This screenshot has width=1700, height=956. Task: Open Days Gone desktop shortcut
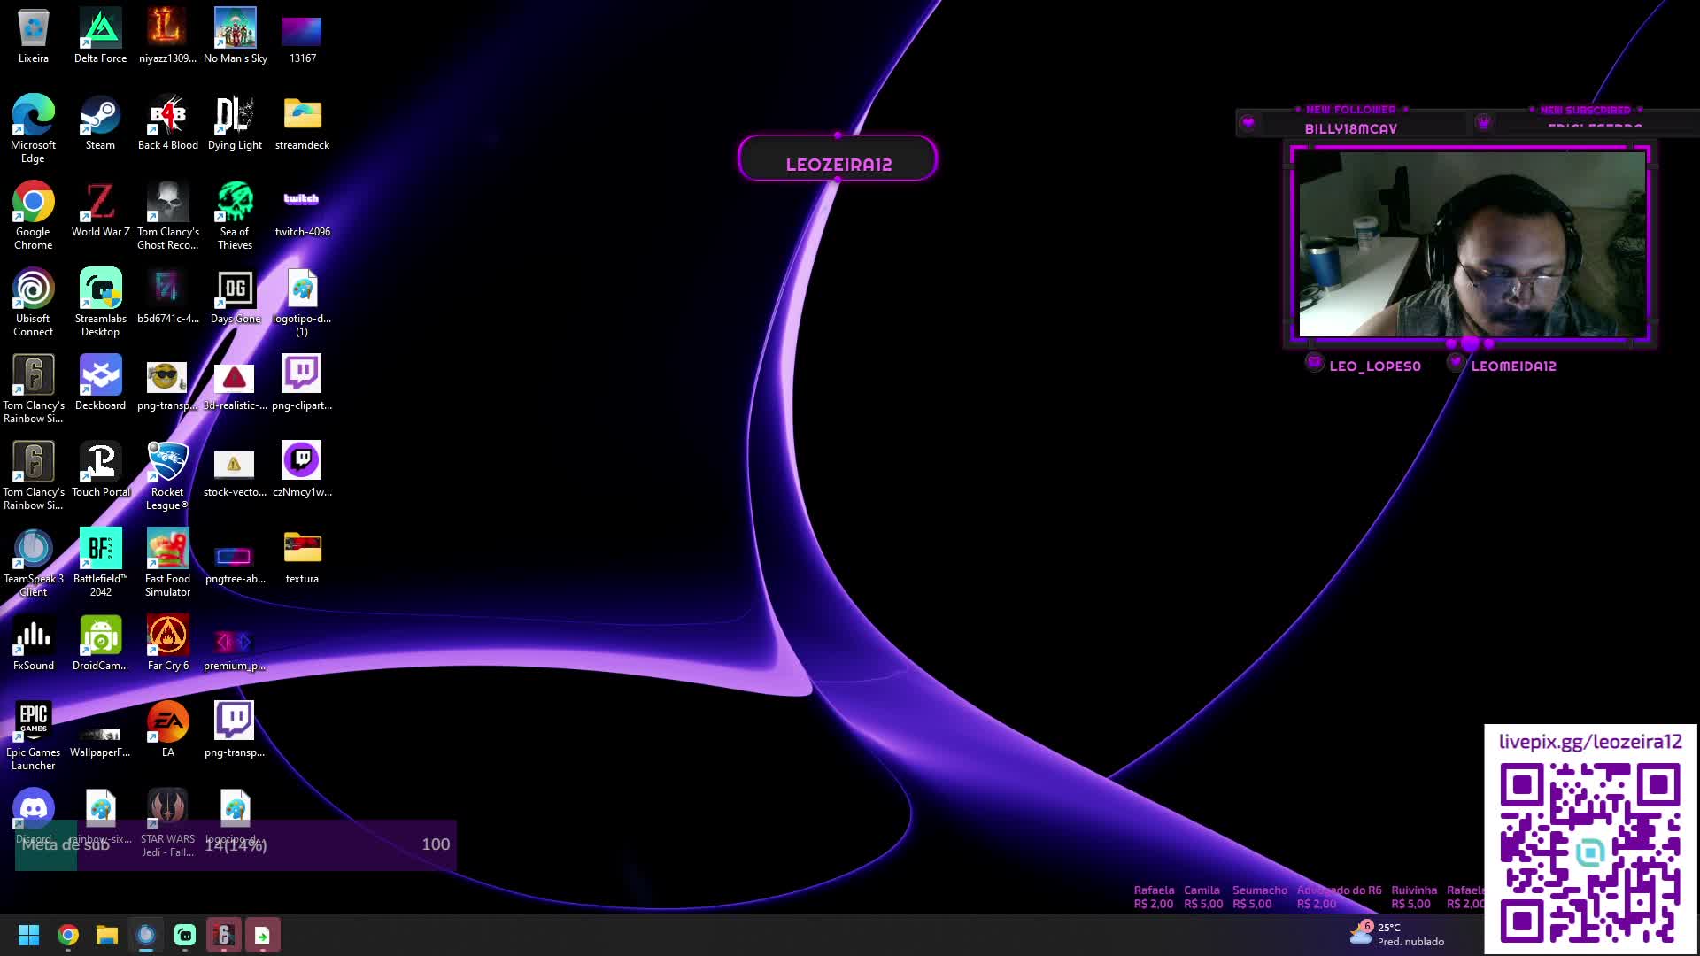(235, 297)
